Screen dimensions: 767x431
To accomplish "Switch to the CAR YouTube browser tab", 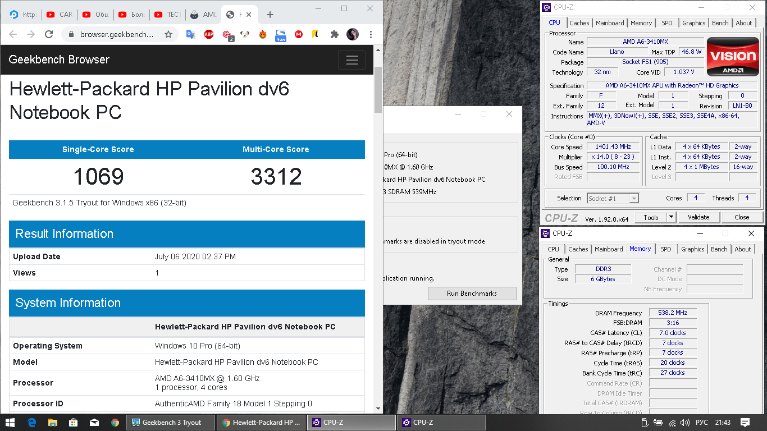I will (x=60, y=15).
